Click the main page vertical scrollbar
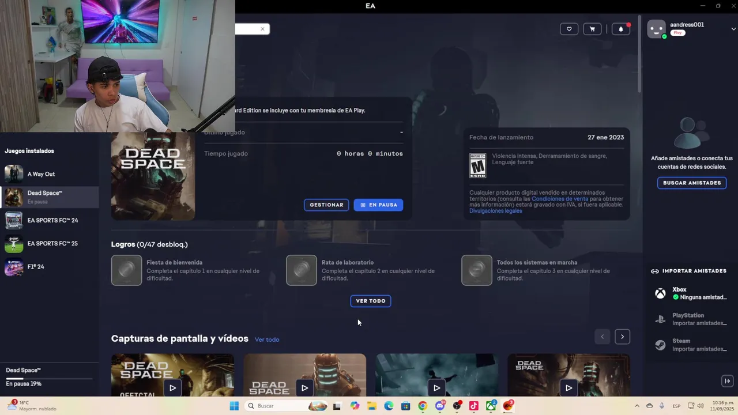 (639, 53)
